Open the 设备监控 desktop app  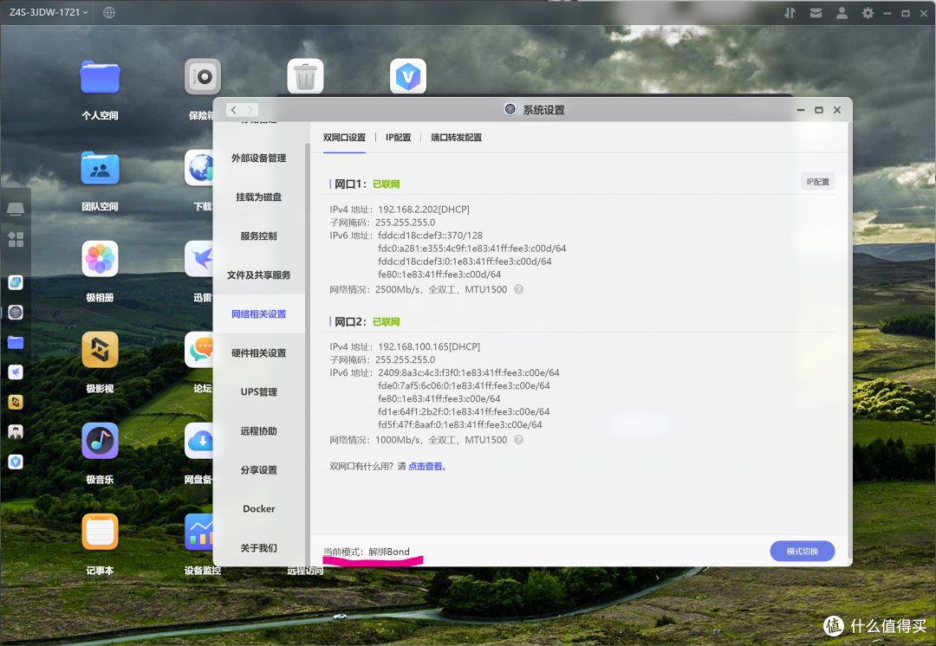coord(199,532)
